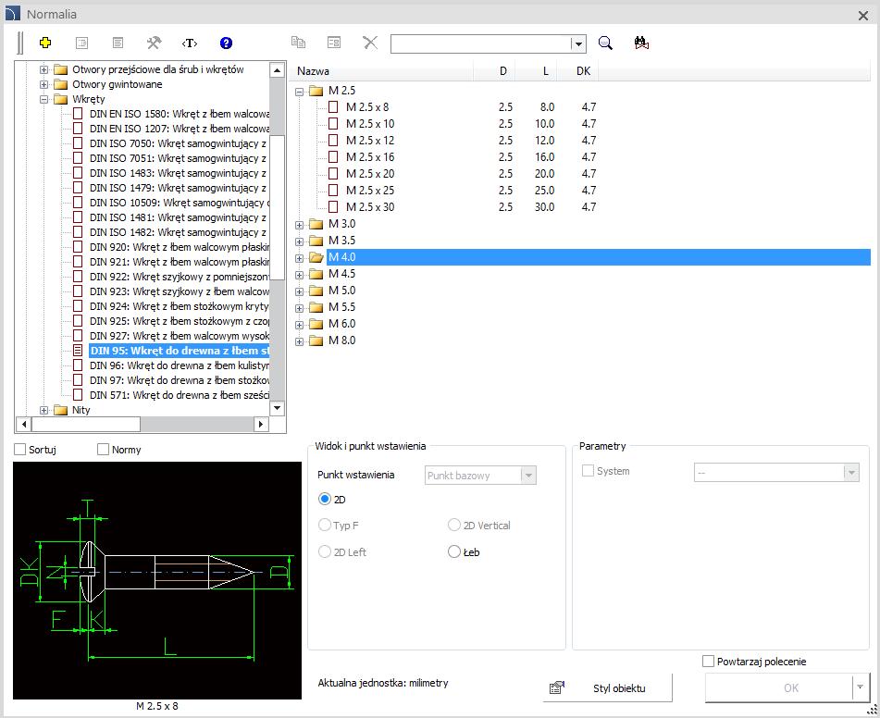
Task: Click the L column header
Action: tap(534, 71)
